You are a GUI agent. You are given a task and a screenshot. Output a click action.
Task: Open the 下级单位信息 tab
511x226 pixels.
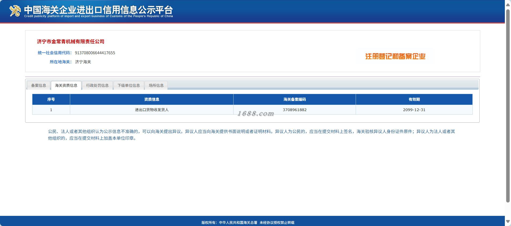click(x=129, y=85)
